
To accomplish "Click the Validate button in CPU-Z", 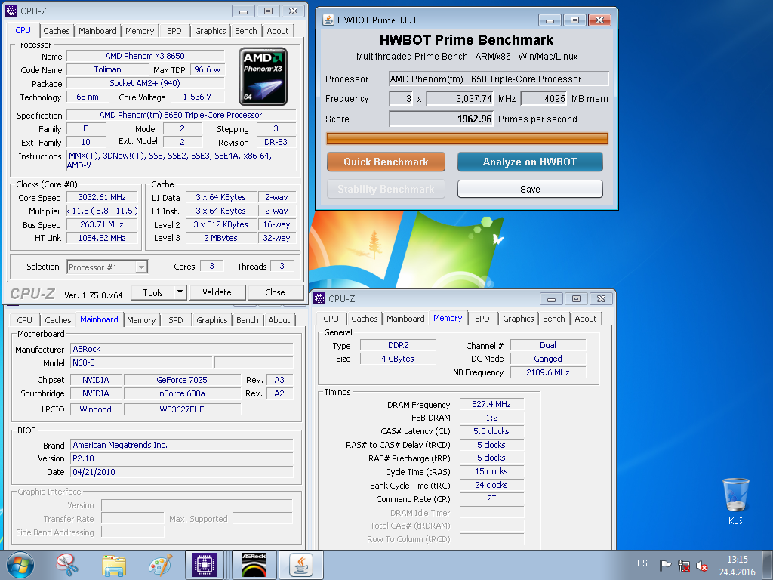I will (x=217, y=292).
